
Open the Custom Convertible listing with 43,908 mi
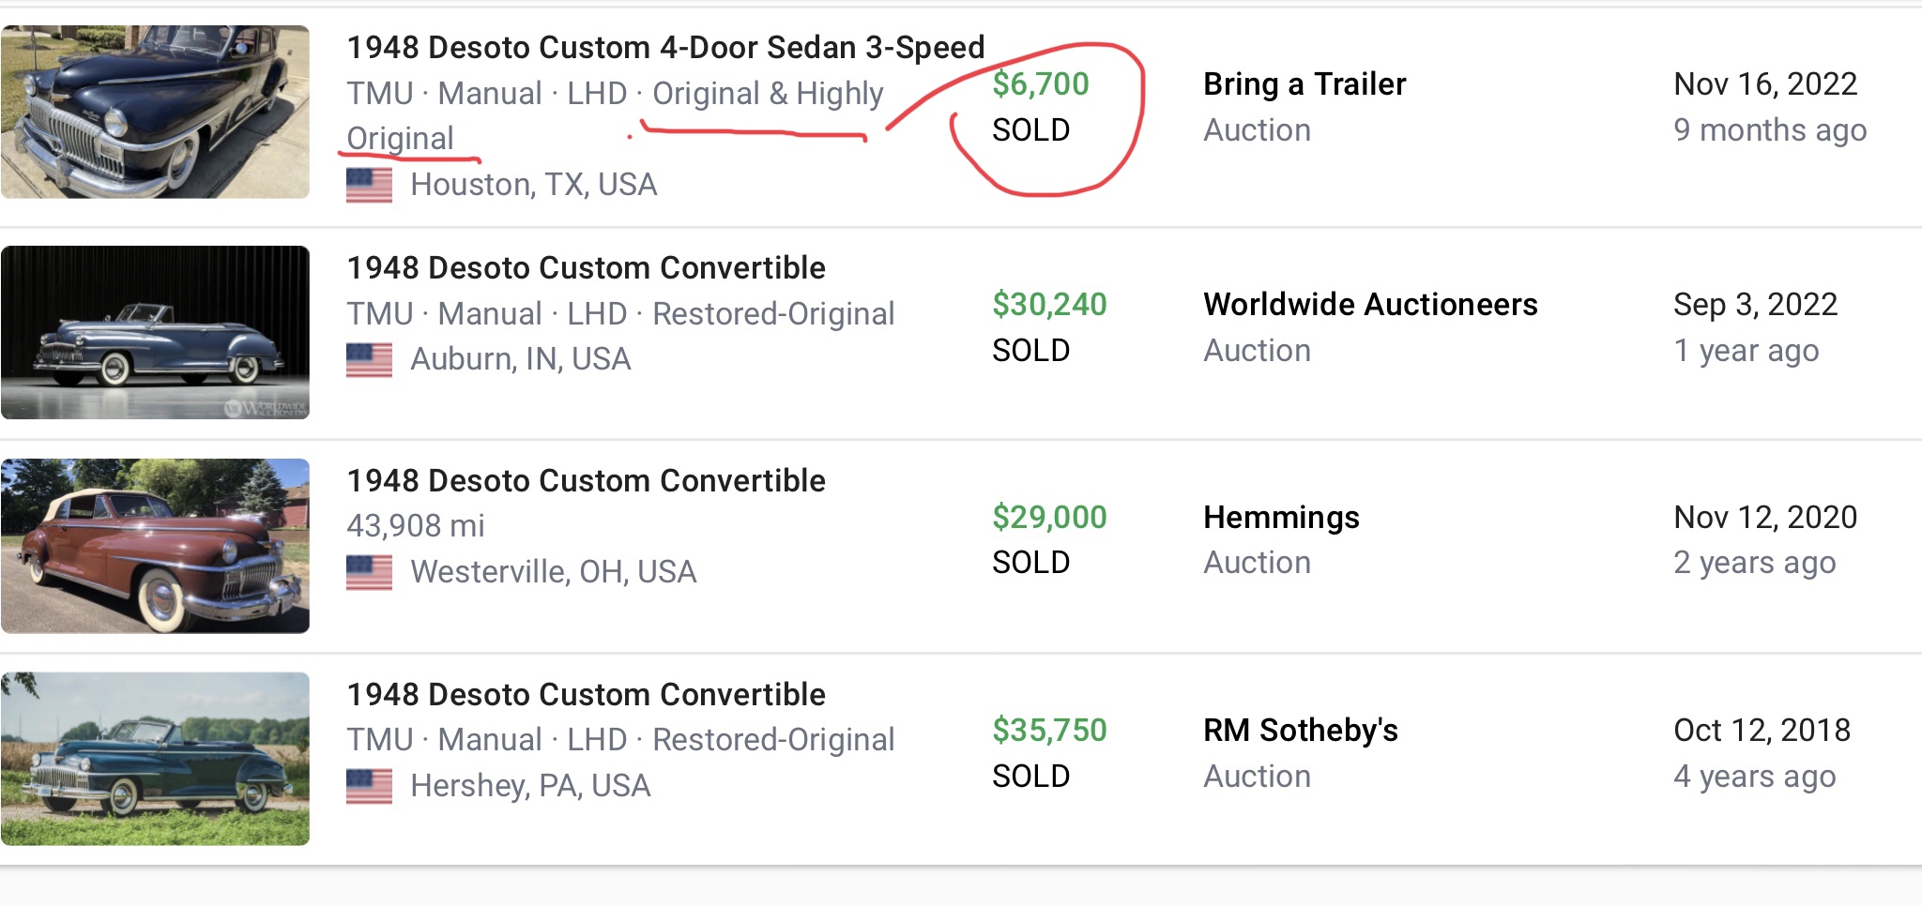point(587,481)
